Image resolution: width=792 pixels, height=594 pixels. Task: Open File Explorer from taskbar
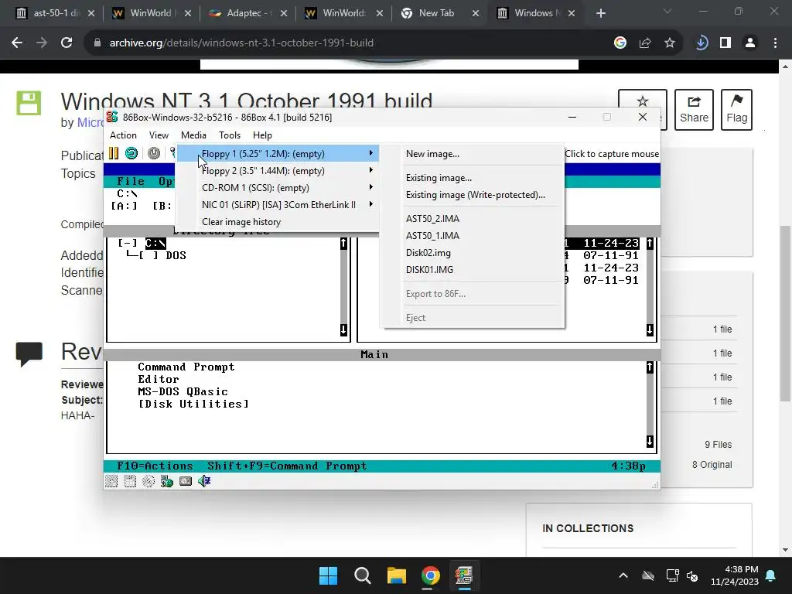tap(397, 575)
